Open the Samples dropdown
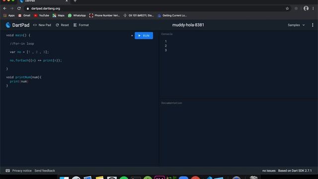 (x=296, y=25)
